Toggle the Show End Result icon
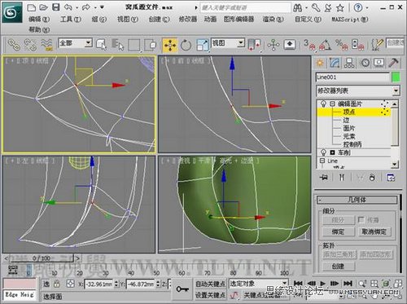Screen dimensions: 407x304 [x=342, y=178]
